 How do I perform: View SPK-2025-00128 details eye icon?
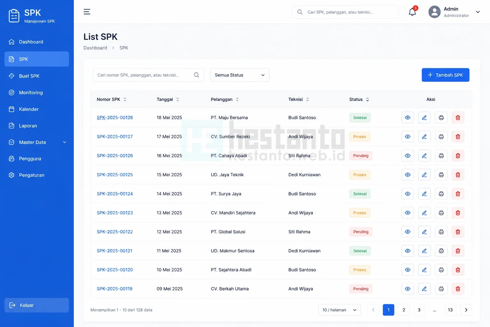[x=408, y=118]
